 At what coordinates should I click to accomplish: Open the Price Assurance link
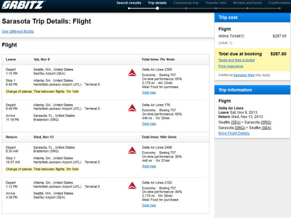[231, 66]
